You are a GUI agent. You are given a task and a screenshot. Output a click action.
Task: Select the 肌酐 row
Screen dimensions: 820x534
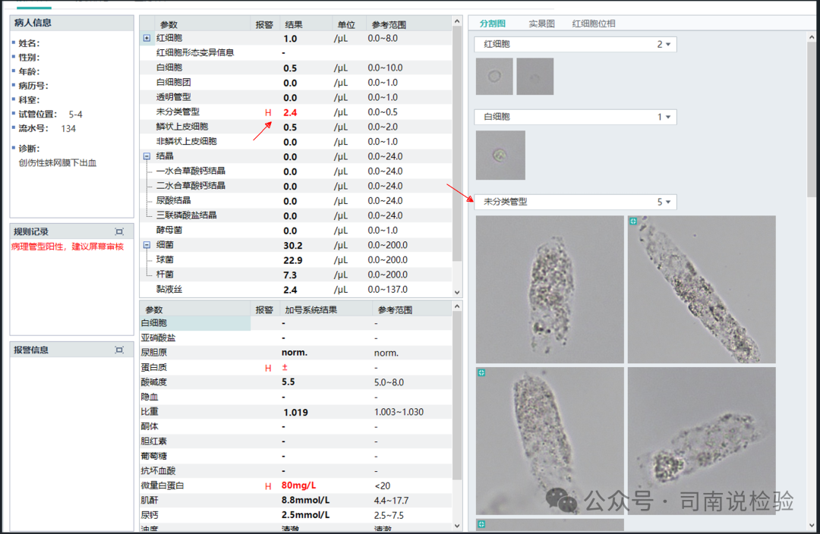[x=295, y=501]
